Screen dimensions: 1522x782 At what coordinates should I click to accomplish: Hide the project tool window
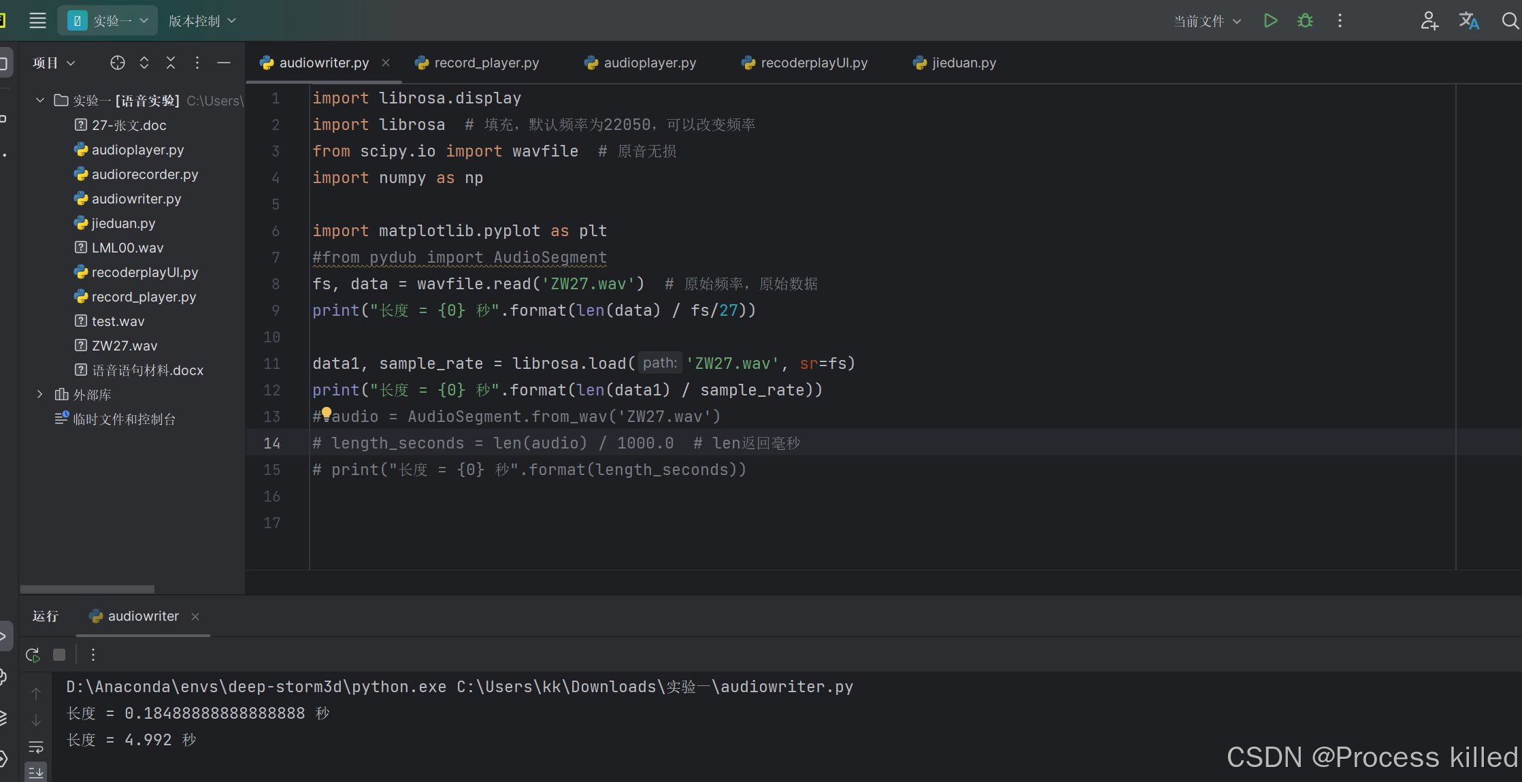pyautogui.click(x=224, y=63)
